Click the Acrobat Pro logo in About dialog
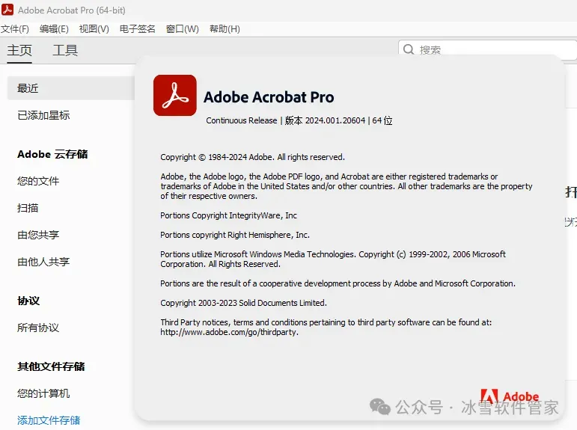577x430 pixels. pos(175,95)
